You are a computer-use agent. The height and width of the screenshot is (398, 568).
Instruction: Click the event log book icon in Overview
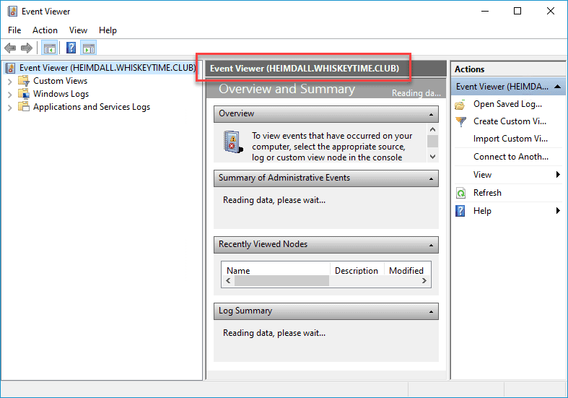pyautogui.click(x=232, y=142)
